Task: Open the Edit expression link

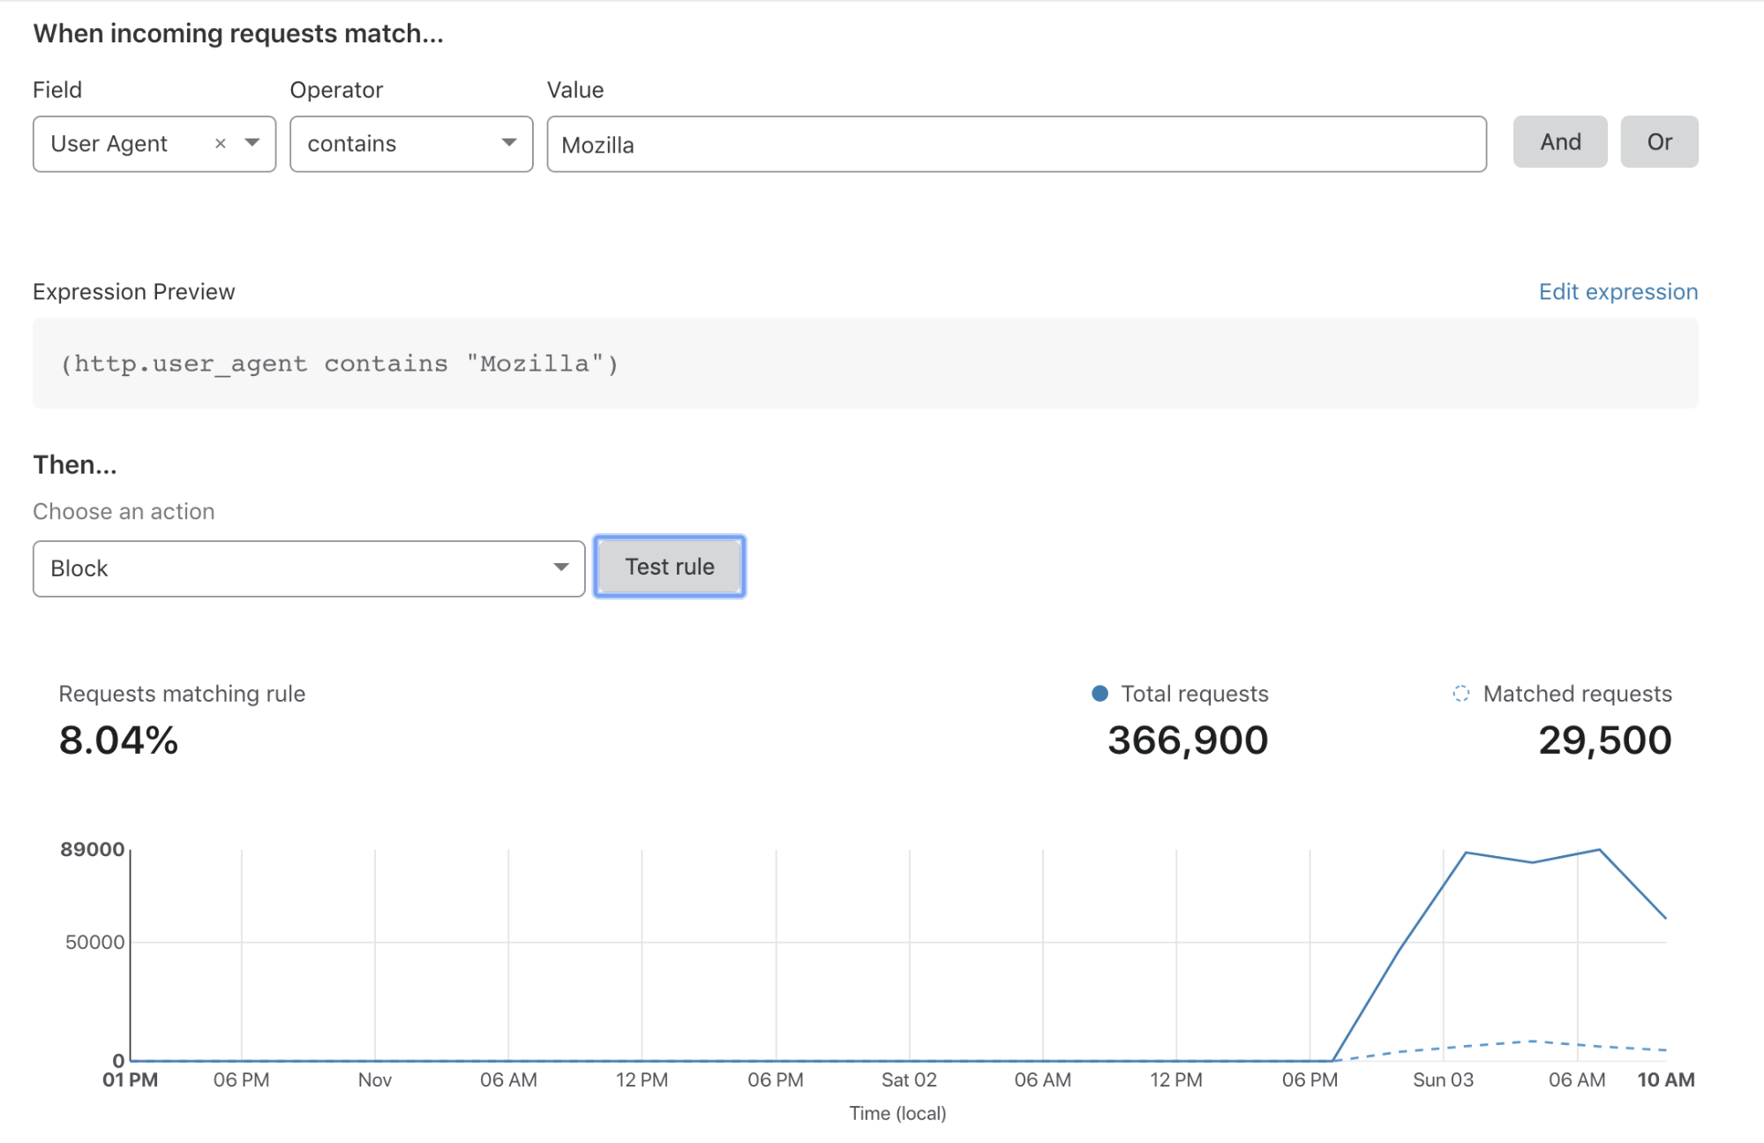Action: click(x=1618, y=291)
